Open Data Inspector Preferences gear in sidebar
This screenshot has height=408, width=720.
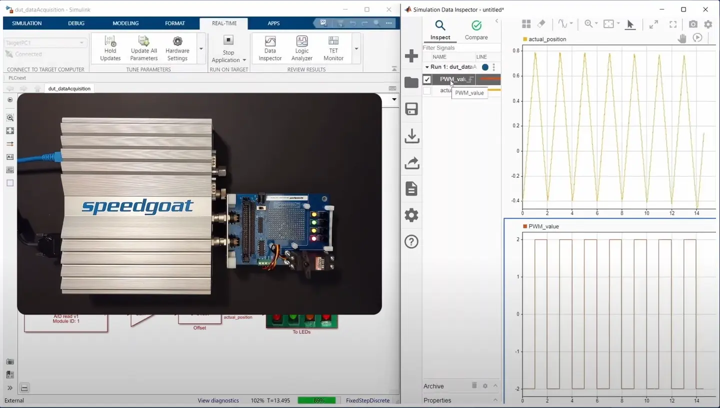pos(411,215)
